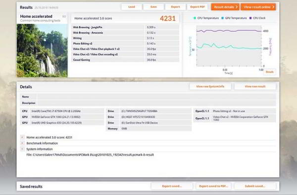Click the Export button

pos(175,7)
